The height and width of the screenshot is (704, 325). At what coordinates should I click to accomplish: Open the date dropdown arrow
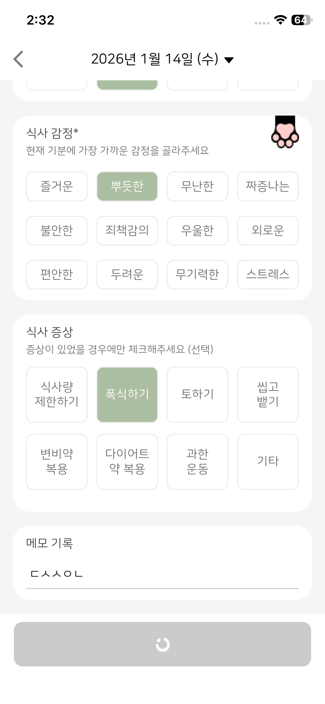pos(229,60)
